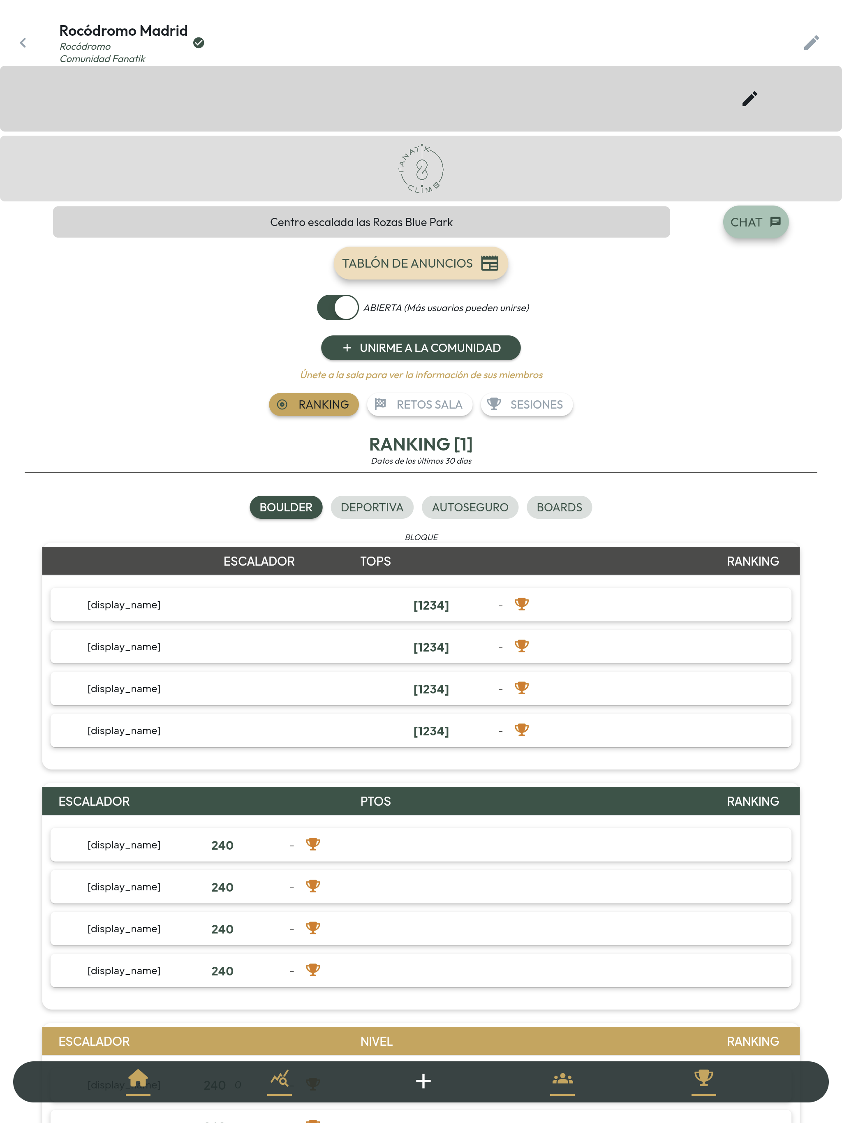Click the [1234] value in second TOPS row
This screenshot has height=1123, width=842.
[x=430, y=647]
